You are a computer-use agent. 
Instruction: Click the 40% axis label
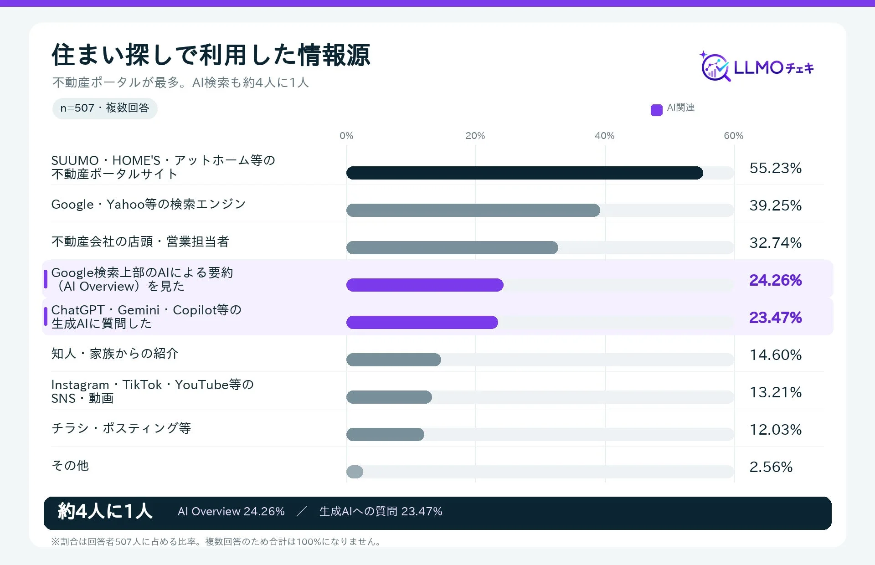(x=605, y=136)
